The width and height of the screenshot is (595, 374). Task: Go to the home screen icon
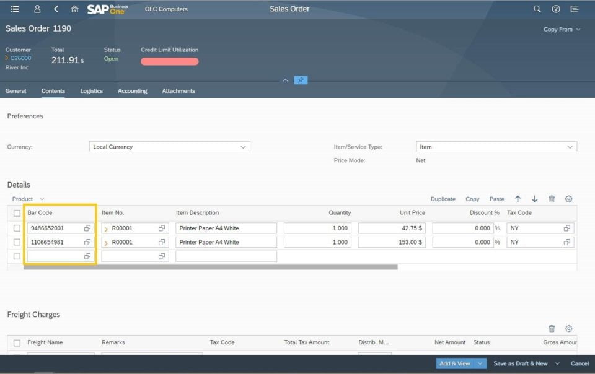[x=74, y=9]
